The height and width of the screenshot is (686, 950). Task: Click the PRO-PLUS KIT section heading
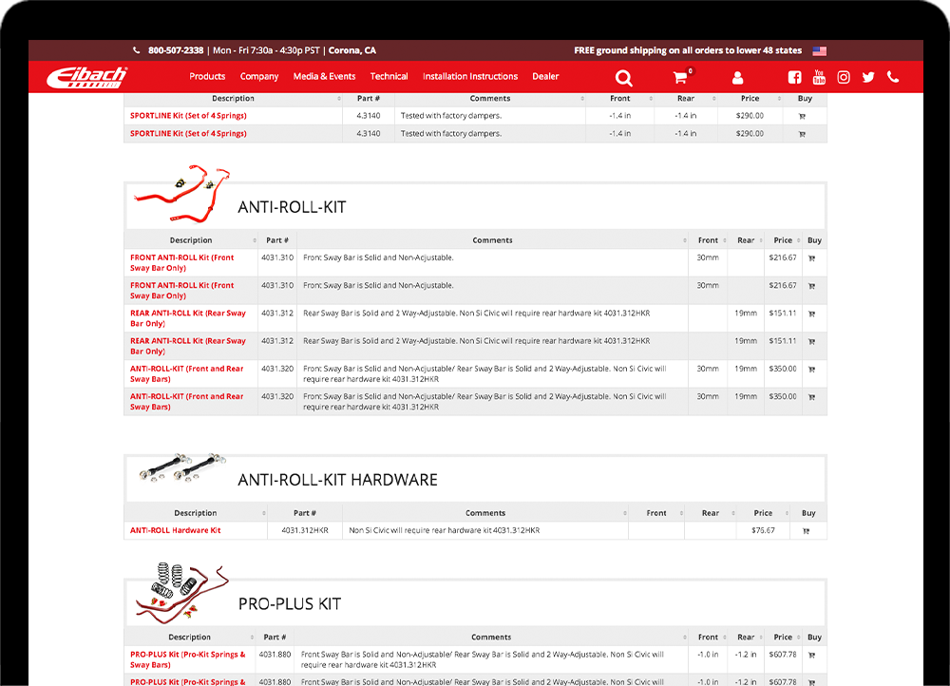pyautogui.click(x=290, y=604)
